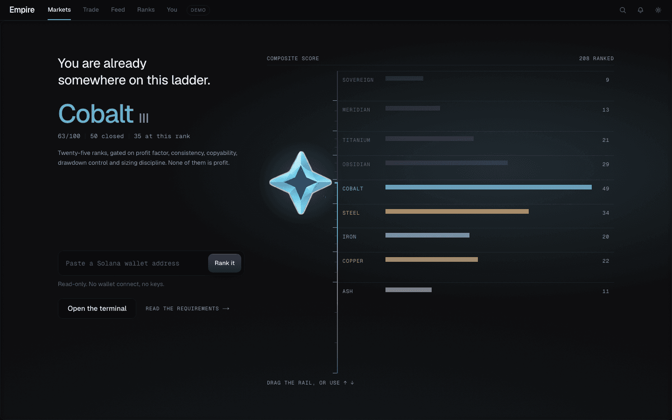The width and height of the screenshot is (672, 420).
Task: Click the Cobalt count 49
Action: coord(606,189)
